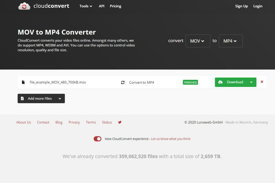
Task: Go to Pricing in top navigation
Action: [115, 6]
